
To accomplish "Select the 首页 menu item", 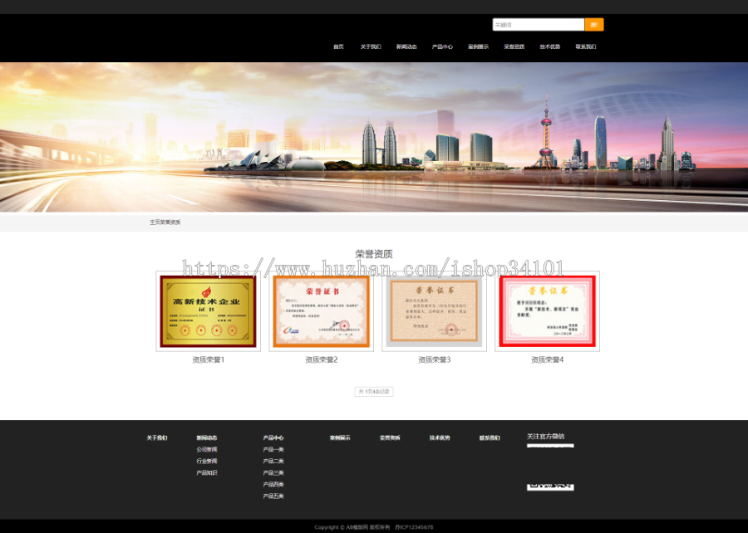I will (x=337, y=46).
